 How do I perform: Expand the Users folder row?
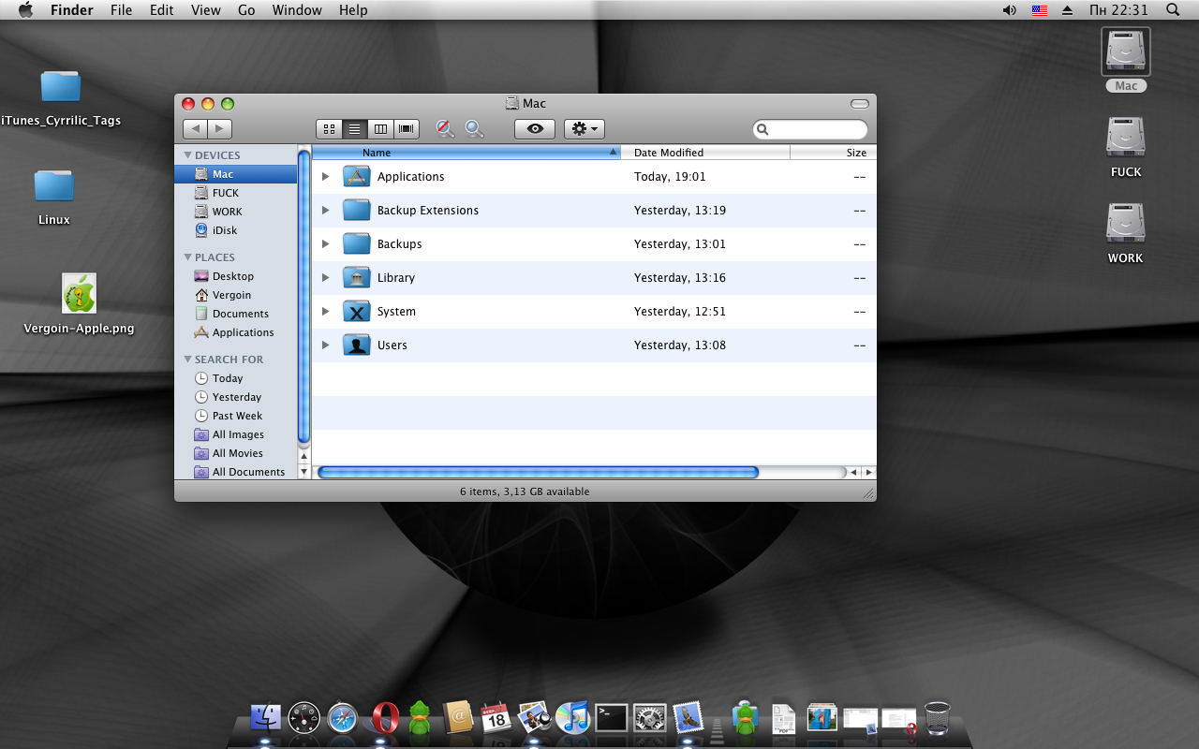(x=326, y=345)
